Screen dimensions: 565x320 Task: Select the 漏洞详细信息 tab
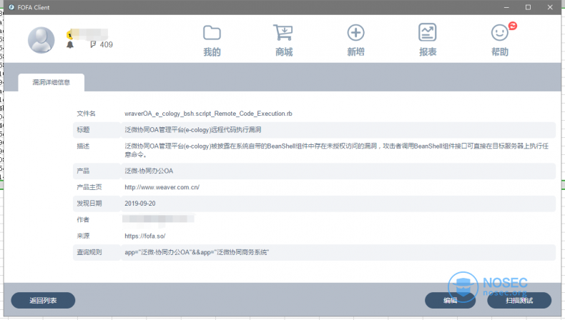51,82
